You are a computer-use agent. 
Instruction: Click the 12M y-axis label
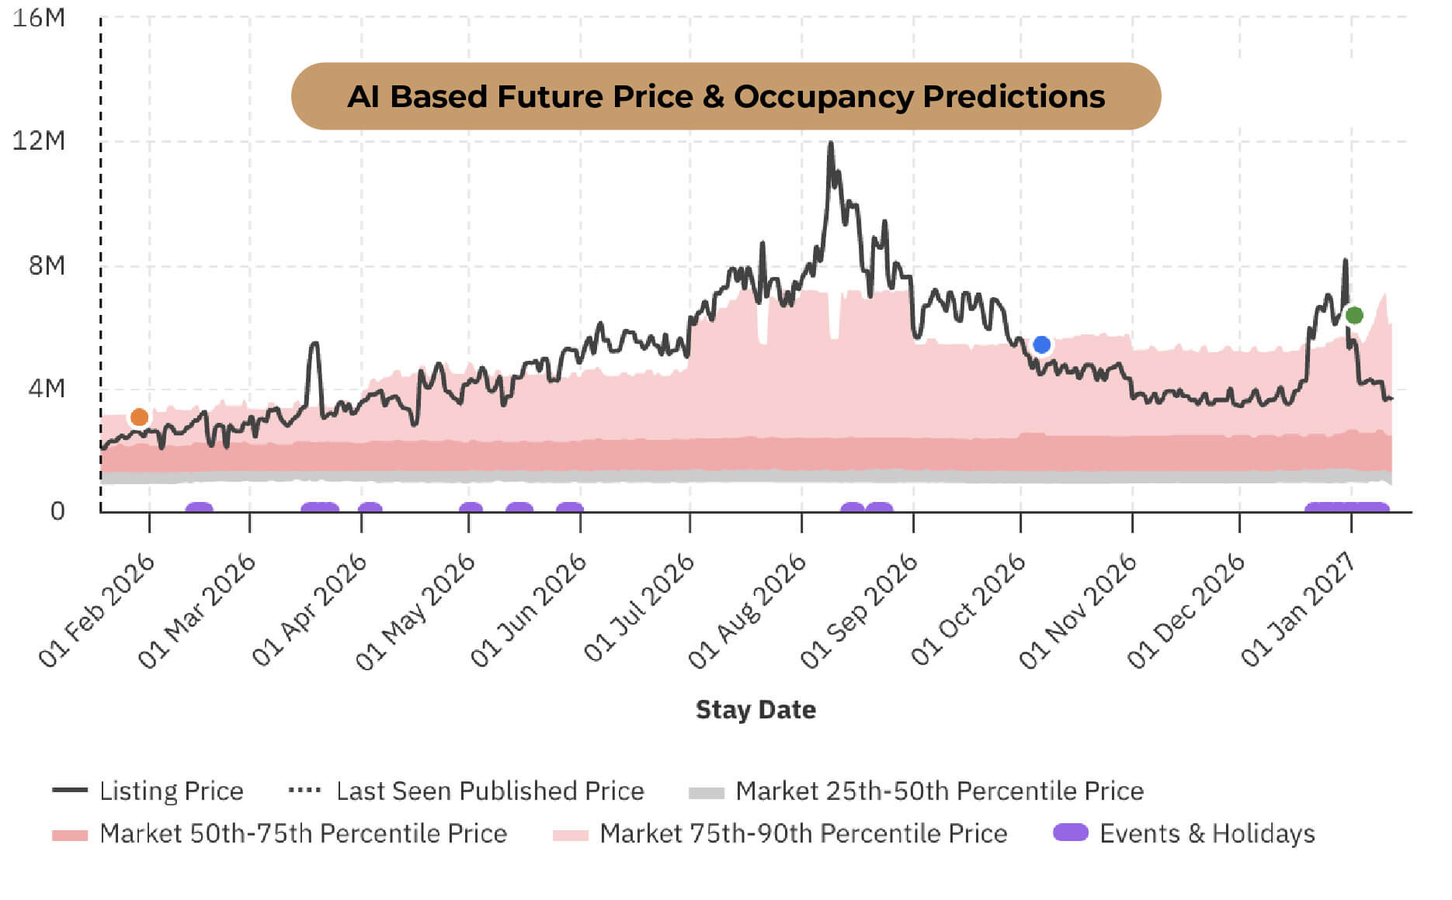[39, 141]
